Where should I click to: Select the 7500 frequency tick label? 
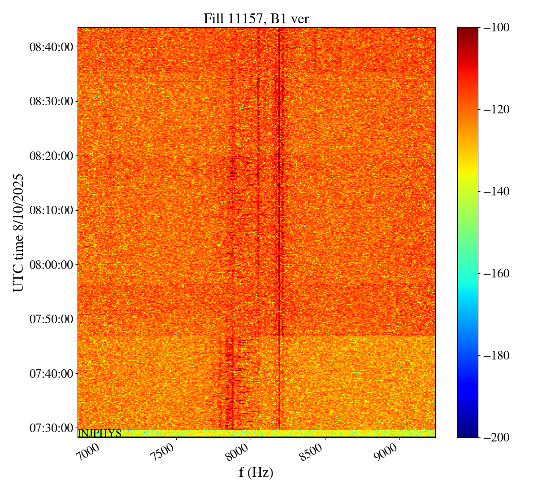point(165,450)
